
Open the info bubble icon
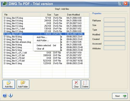point(10,95)
